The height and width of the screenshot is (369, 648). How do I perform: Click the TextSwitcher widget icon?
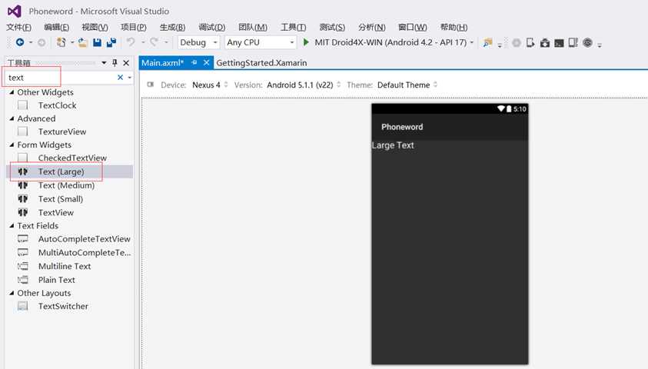[x=23, y=306]
